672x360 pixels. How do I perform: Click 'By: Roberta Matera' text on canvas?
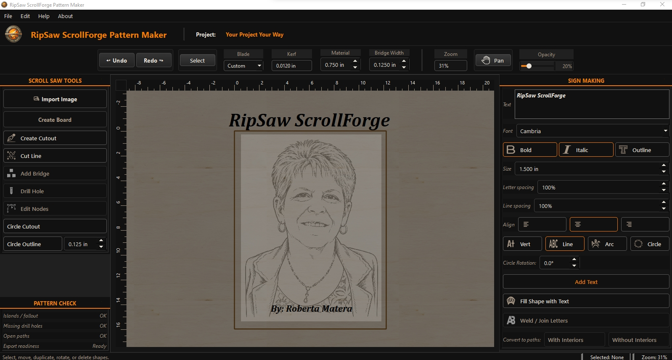pyautogui.click(x=312, y=308)
